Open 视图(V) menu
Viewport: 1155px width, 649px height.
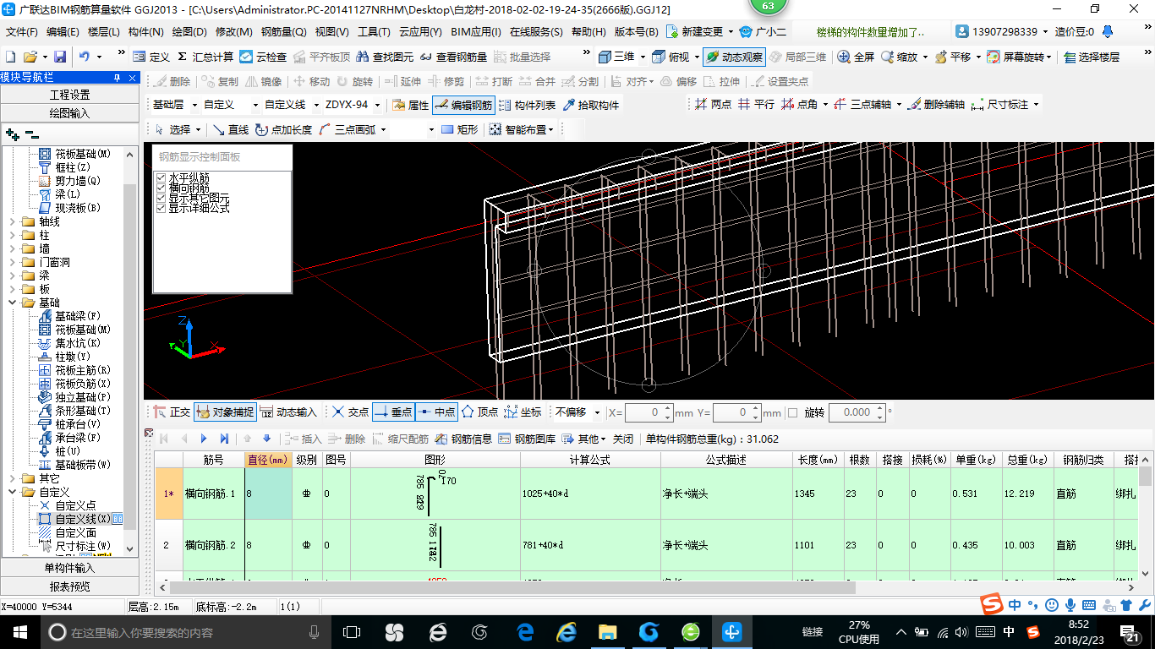point(331,32)
